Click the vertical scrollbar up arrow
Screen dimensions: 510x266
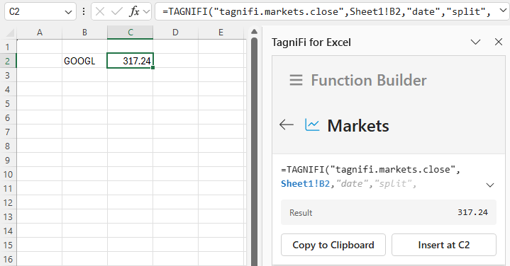coord(255,32)
